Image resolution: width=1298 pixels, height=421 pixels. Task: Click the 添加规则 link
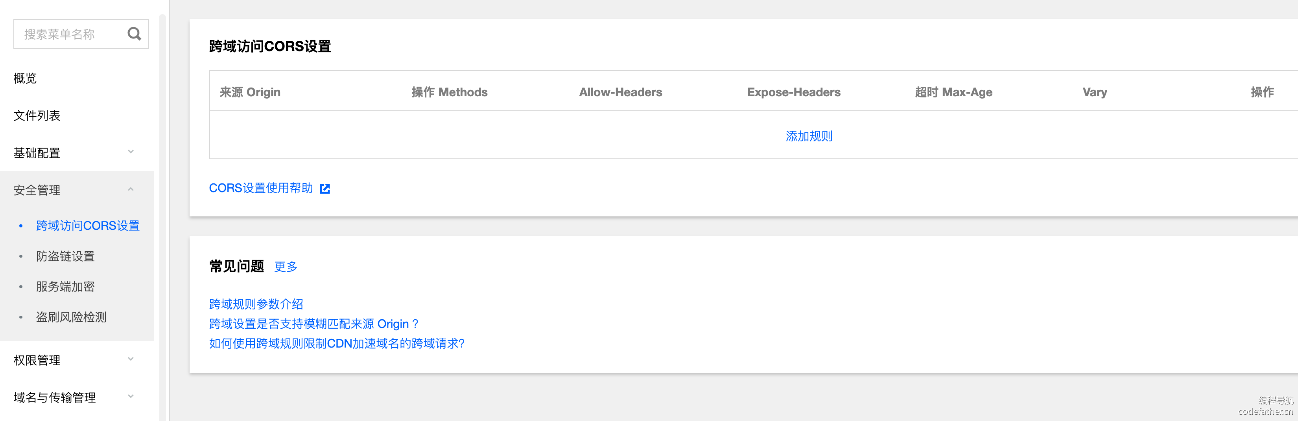pyautogui.click(x=809, y=136)
